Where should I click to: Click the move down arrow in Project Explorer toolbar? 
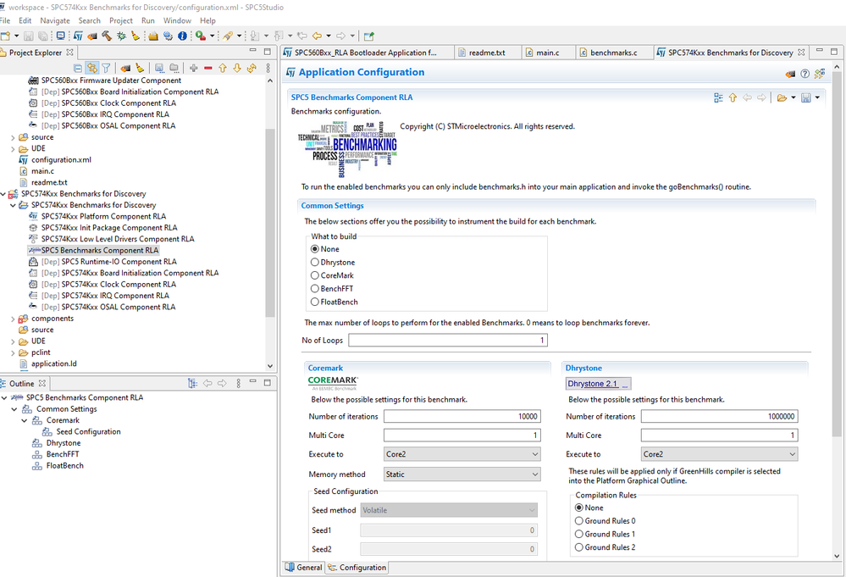[x=237, y=68]
